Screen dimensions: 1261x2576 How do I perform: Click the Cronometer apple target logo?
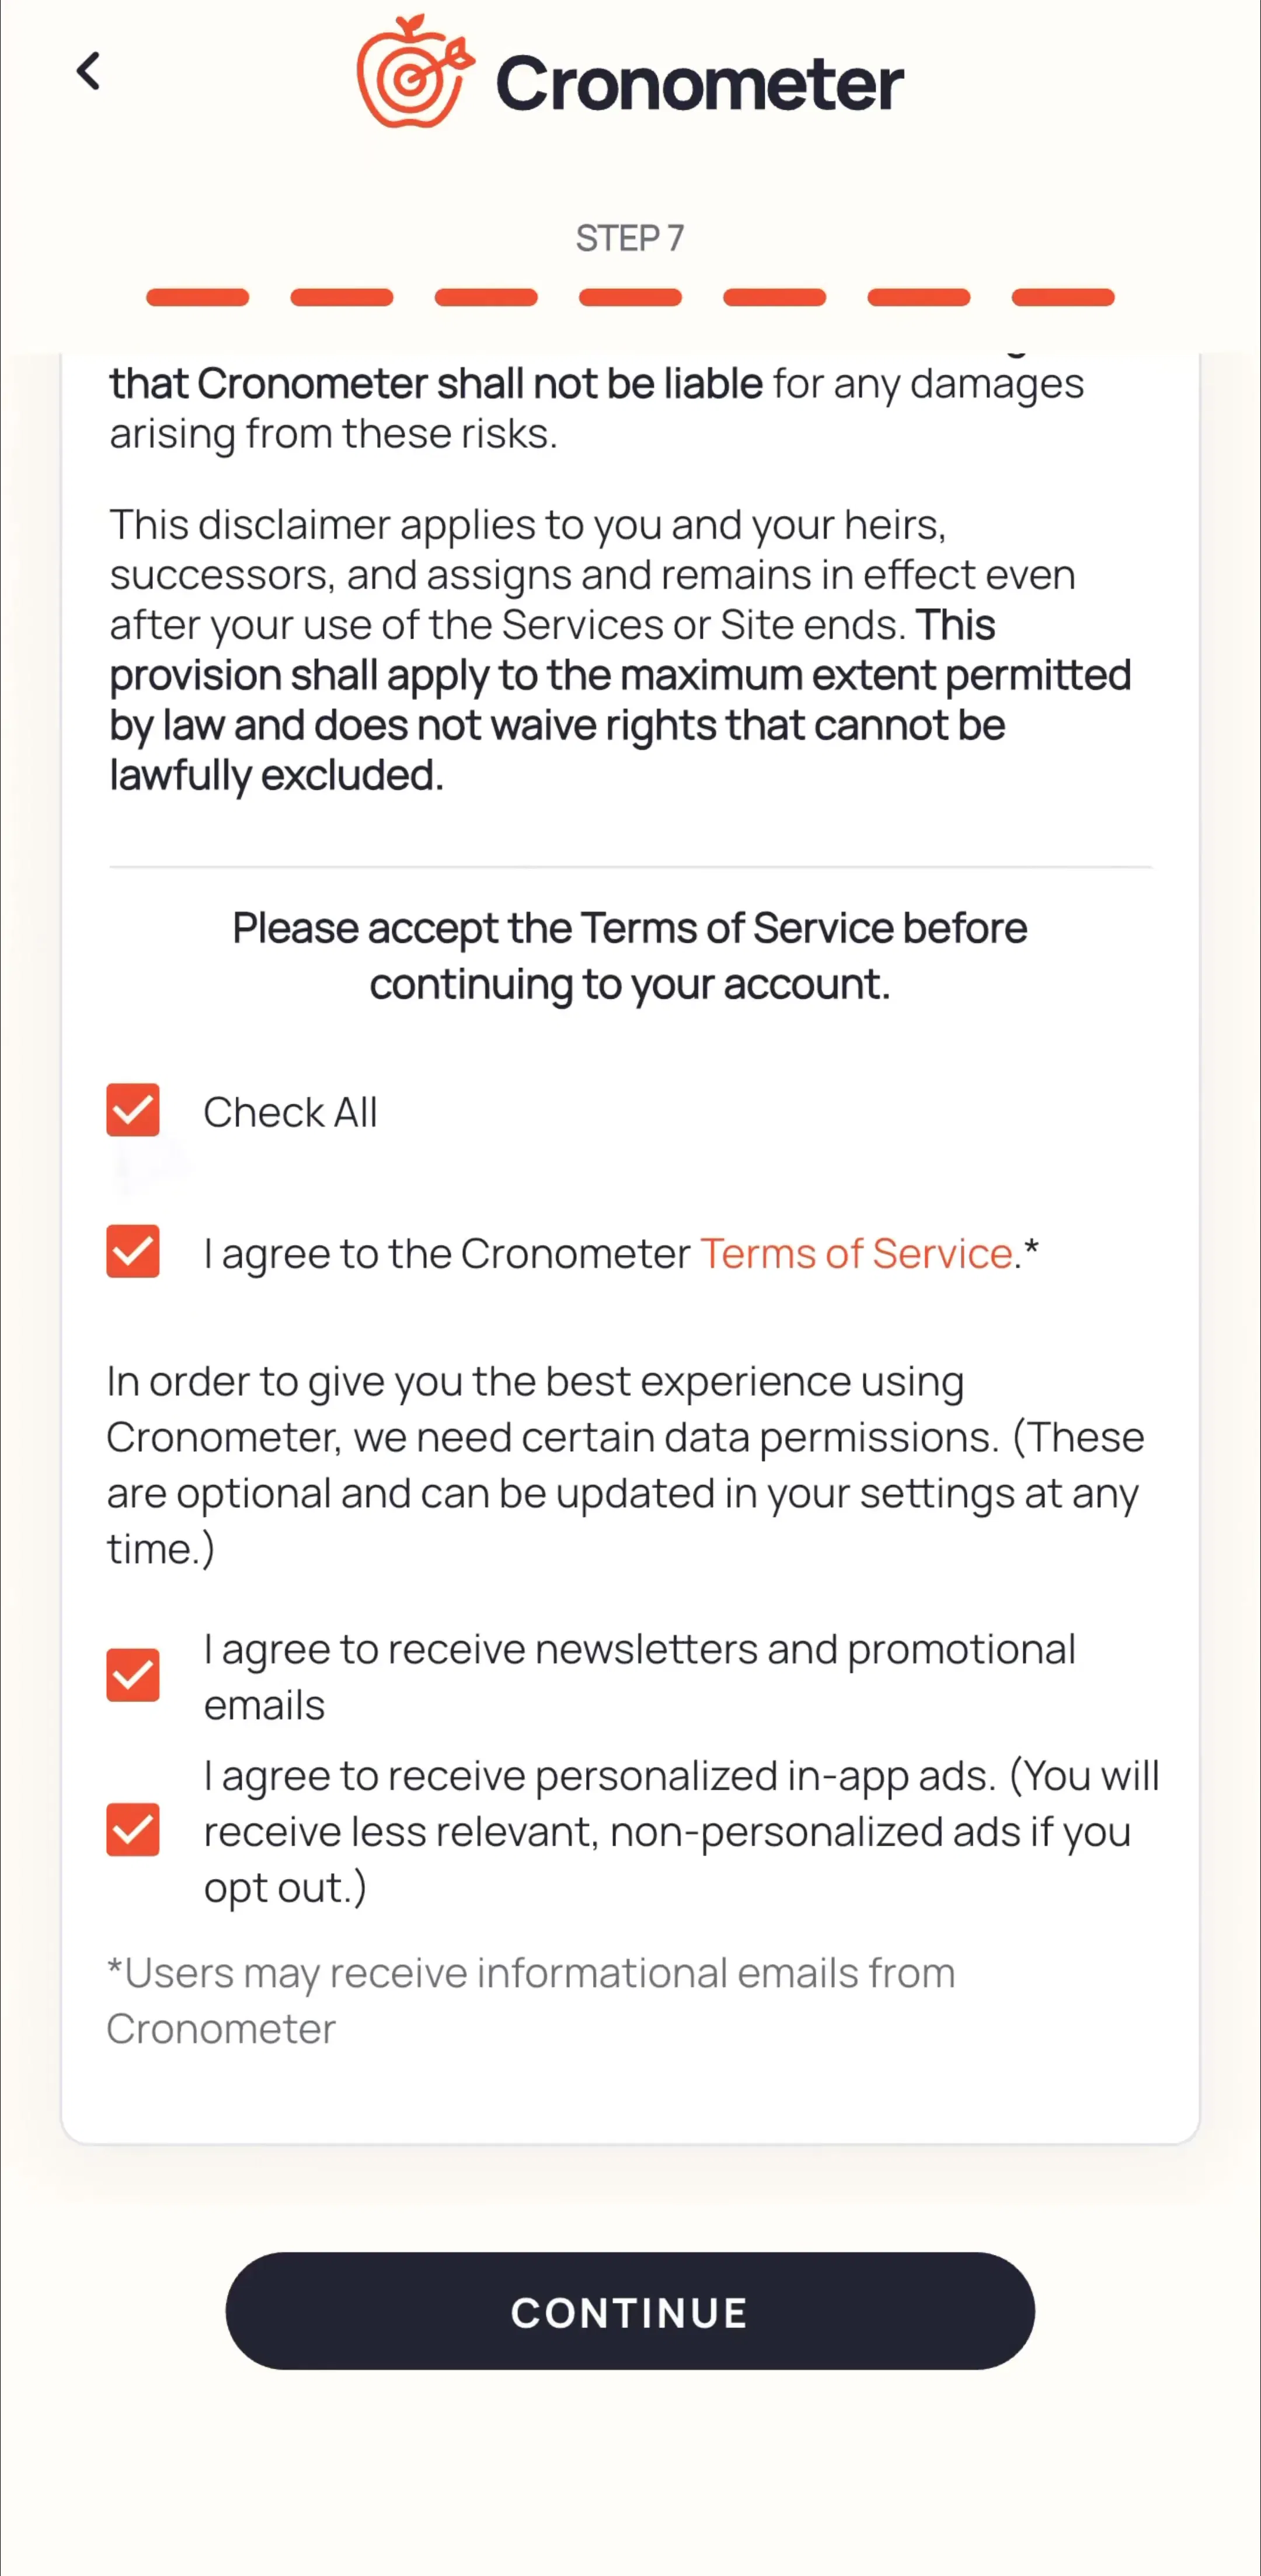(x=414, y=71)
